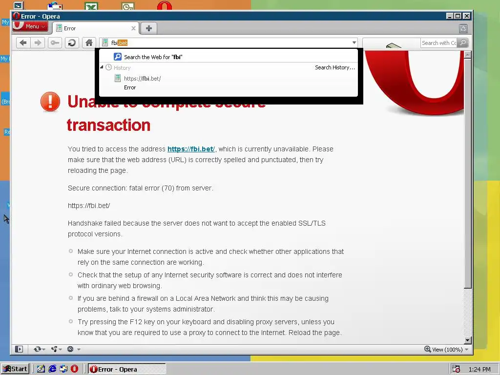
Task: Collapse the History suggestions group
Action: pyautogui.click(x=102, y=67)
